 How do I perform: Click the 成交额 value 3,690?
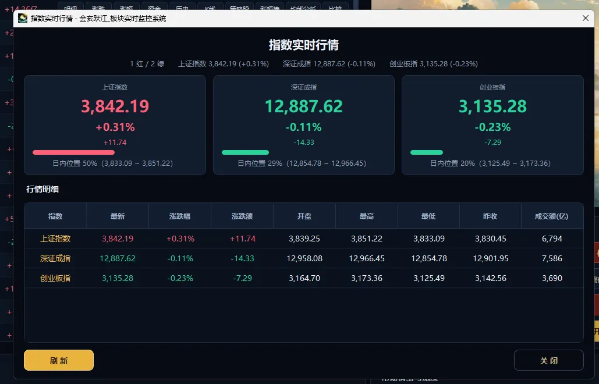[552, 278]
